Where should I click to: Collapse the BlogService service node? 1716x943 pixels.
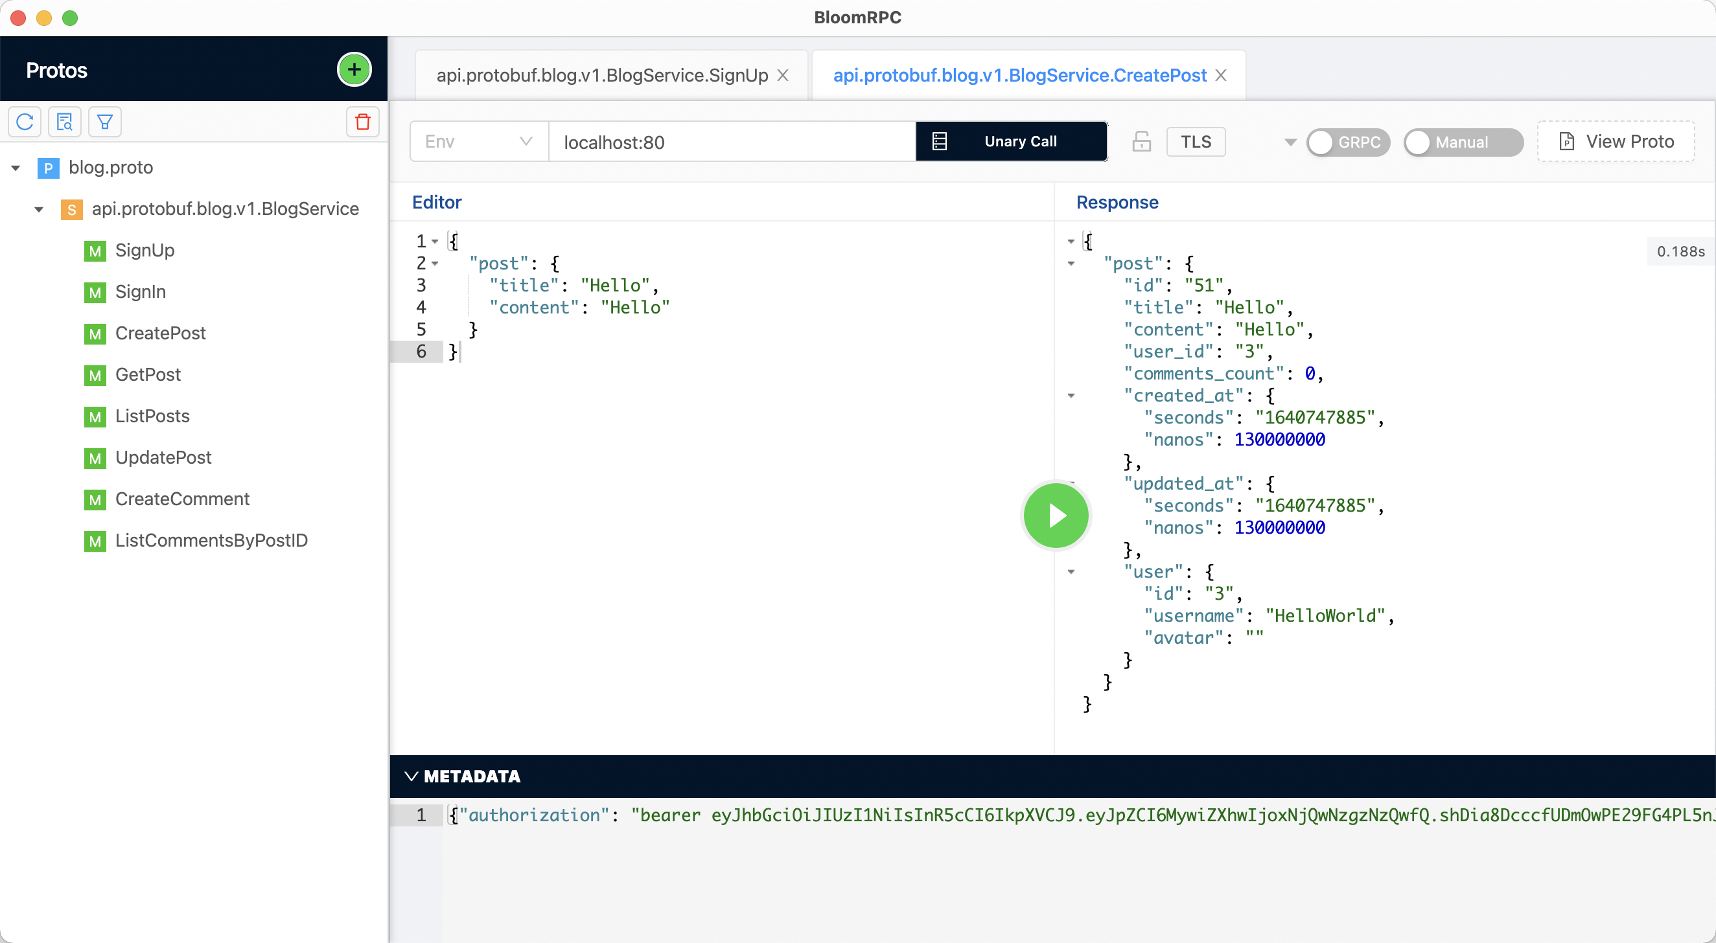click(x=39, y=209)
